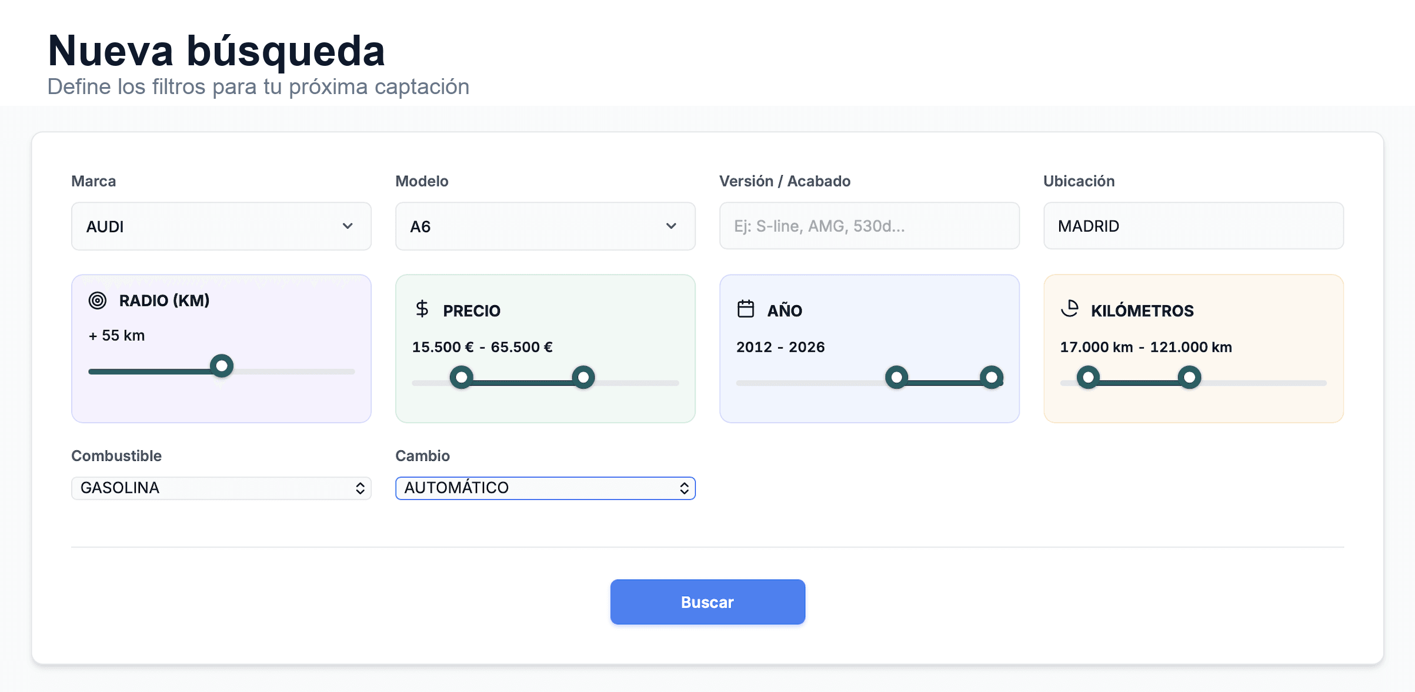
Task: Click the 'Nueva búsqueda' page title
Action: pyautogui.click(x=216, y=52)
